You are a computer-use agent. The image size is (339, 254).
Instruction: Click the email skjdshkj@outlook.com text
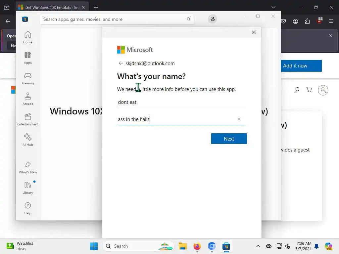[150, 63]
